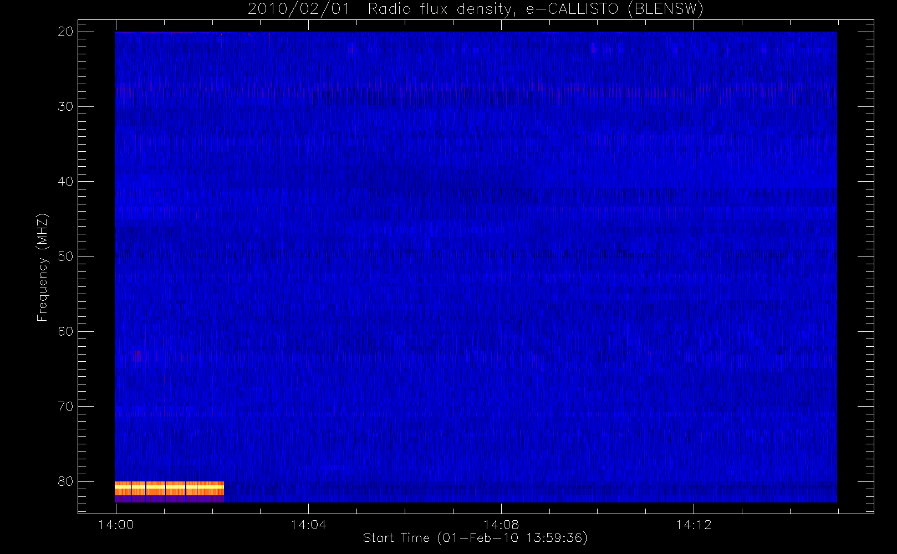Click the '14:00' time tick label
The image size is (897, 554).
point(116,525)
